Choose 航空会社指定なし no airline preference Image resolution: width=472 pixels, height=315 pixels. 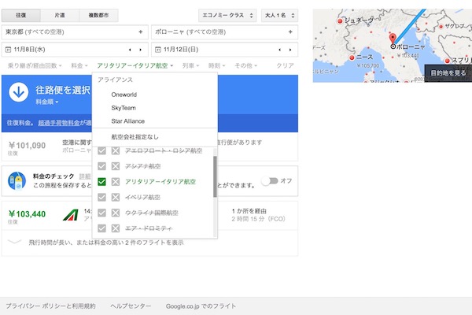135,137
